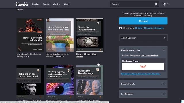Click 'You will get all 13 items' text

[143, 14]
